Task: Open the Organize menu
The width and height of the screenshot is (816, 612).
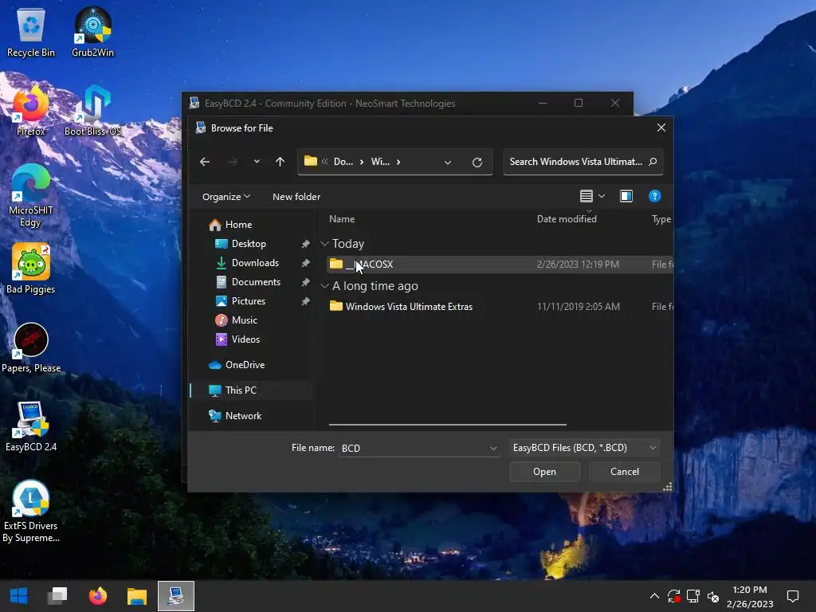Action: [226, 197]
